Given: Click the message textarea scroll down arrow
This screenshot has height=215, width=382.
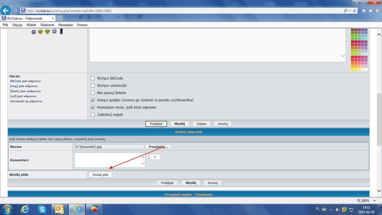Looking at the screenshot, I should (343, 56).
